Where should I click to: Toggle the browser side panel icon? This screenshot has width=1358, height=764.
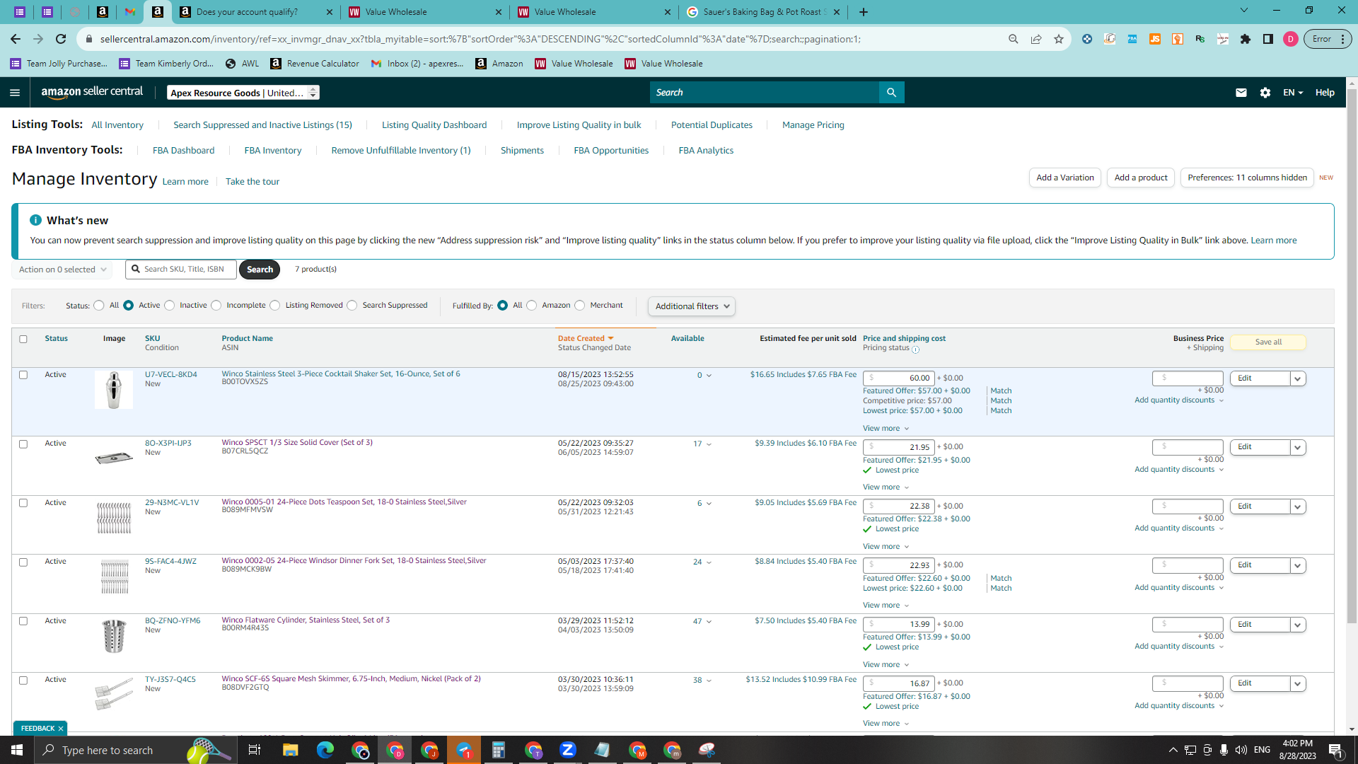[1268, 39]
